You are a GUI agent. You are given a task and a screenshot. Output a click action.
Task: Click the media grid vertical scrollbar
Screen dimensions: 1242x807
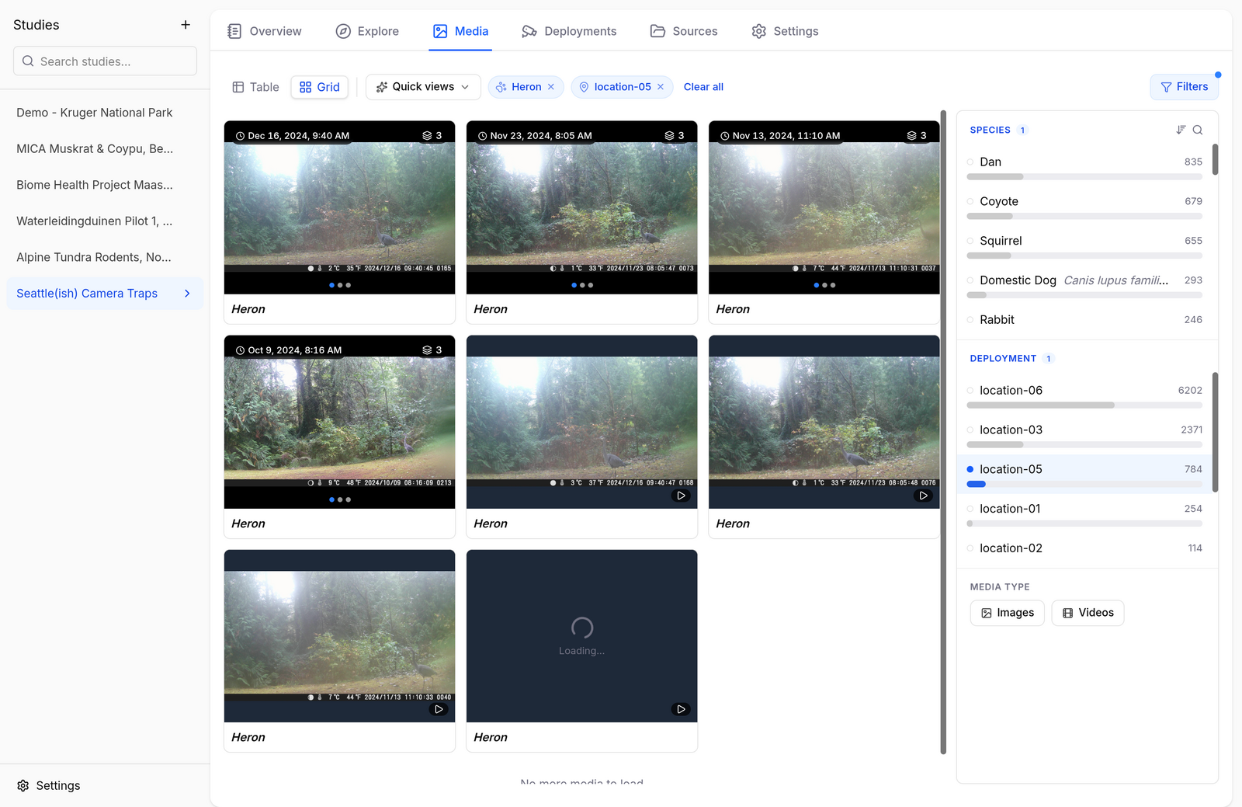[x=943, y=432]
